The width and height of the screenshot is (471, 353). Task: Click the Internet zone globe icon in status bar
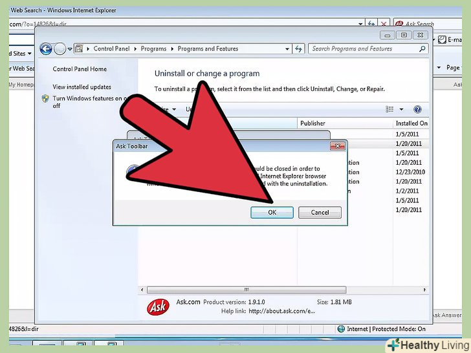click(x=341, y=329)
